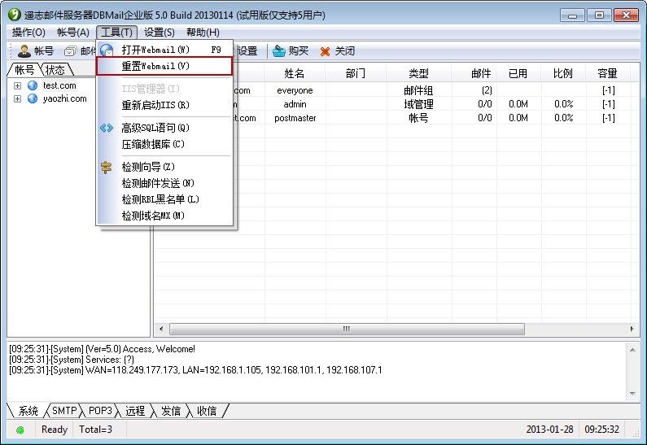Viewport: 647px width, 445px height.
Task: Open the 设置(S) menu
Action: pyautogui.click(x=160, y=33)
